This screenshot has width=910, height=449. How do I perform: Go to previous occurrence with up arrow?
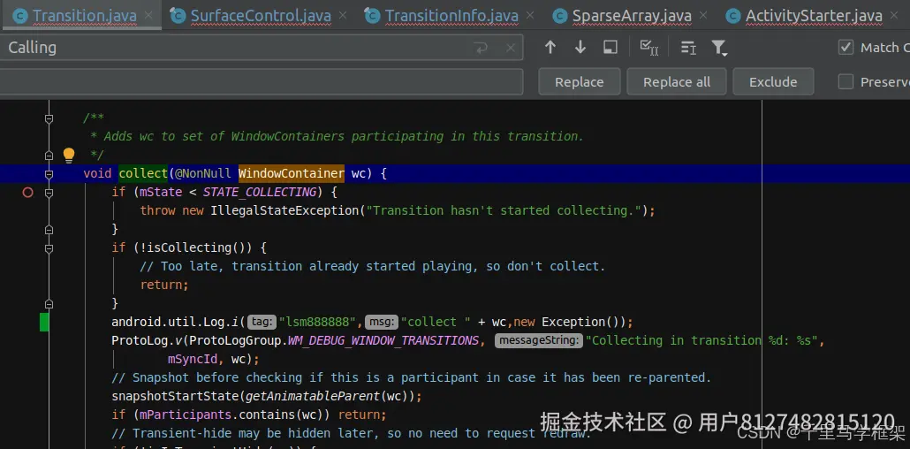pyautogui.click(x=550, y=48)
